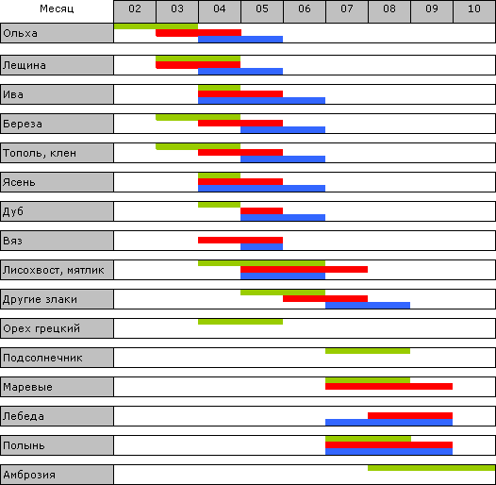The height and width of the screenshot is (485, 496).
Task: Click the Ольха row label
Action: 57,33
